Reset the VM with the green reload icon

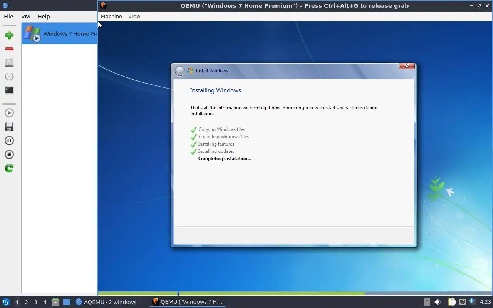[x=9, y=168]
